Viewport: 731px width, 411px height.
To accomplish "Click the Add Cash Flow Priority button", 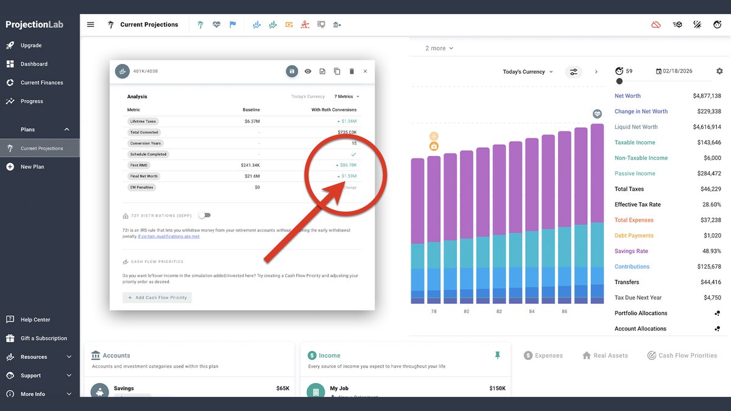I will [157, 298].
